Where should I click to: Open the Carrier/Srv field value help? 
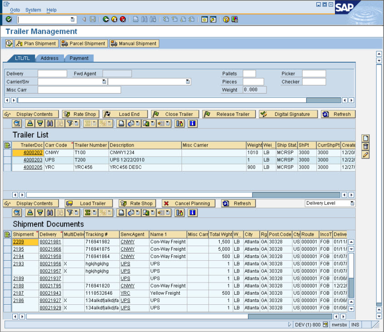pyautogui.click(x=104, y=82)
